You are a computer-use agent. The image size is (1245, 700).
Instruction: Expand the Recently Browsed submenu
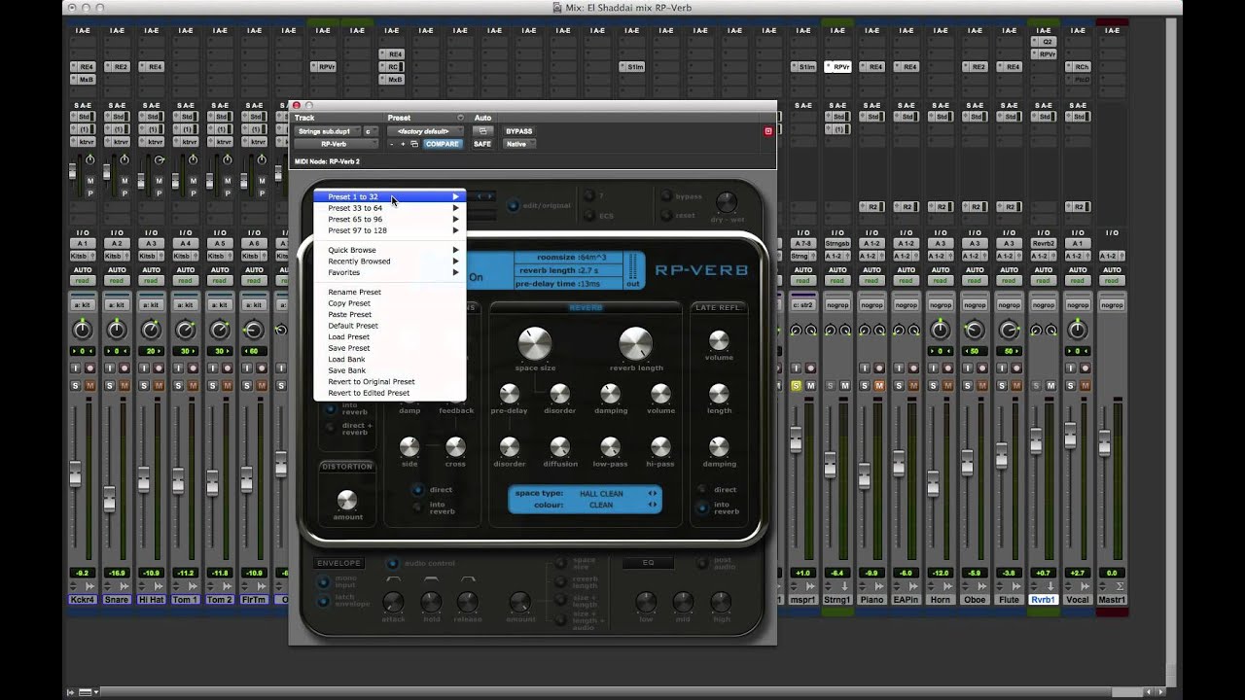click(389, 262)
